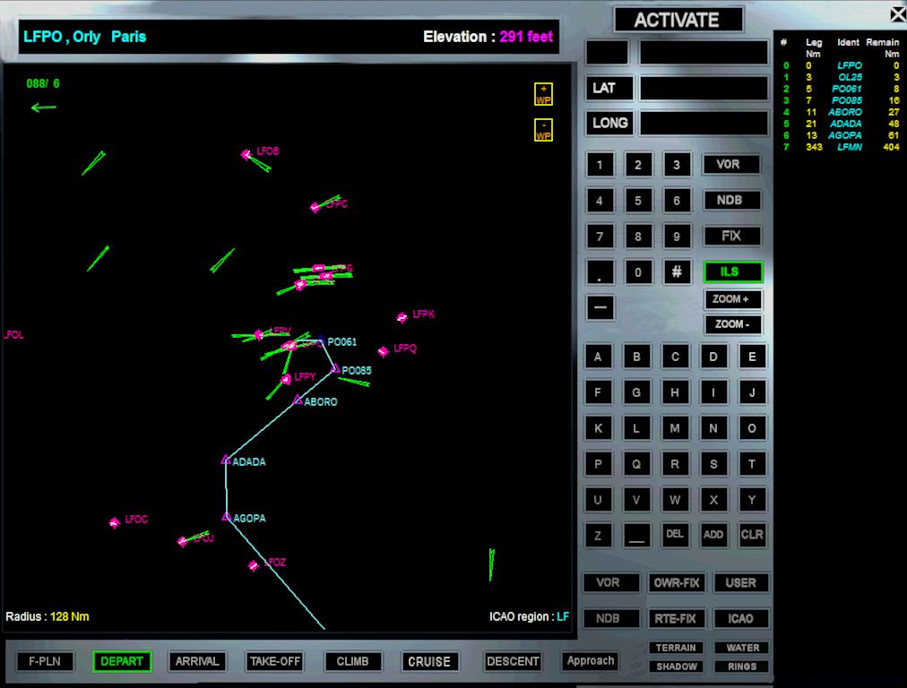Image resolution: width=907 pixels, height=688 pixels.
Task: Select the VOR navaid entry key
Action: click(x=731, y=164)
